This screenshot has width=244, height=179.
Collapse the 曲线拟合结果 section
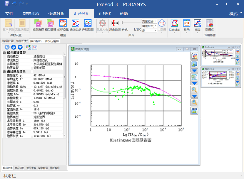tap(4, 72)
